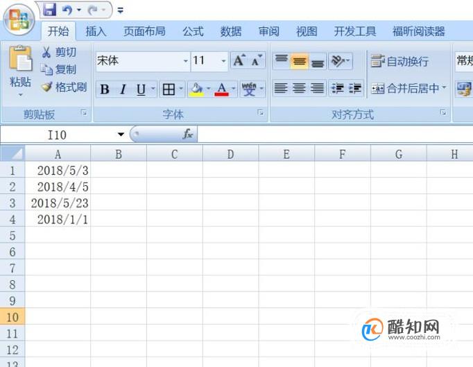Screen dimensions: 473x367
Task: Open the 福昕阅读器 ribbon tab
Action: click(418, 31)
